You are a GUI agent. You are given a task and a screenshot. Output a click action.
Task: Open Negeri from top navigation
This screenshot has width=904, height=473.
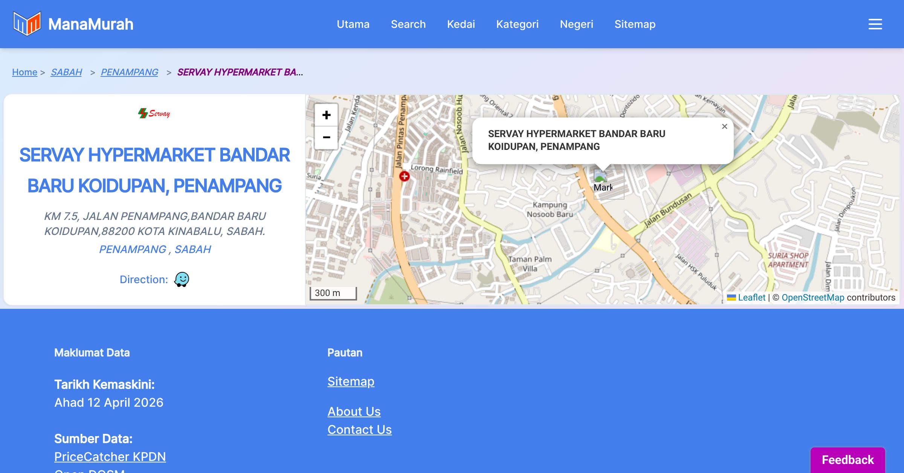(x=576, y=24)
